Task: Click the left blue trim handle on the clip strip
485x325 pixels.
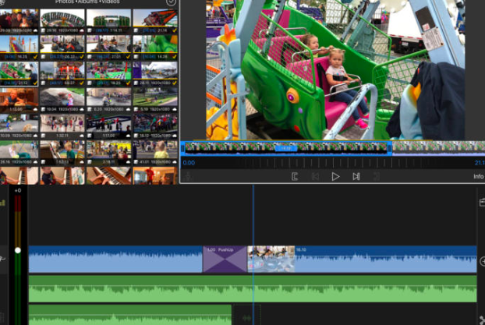Action: coord(182,148)
